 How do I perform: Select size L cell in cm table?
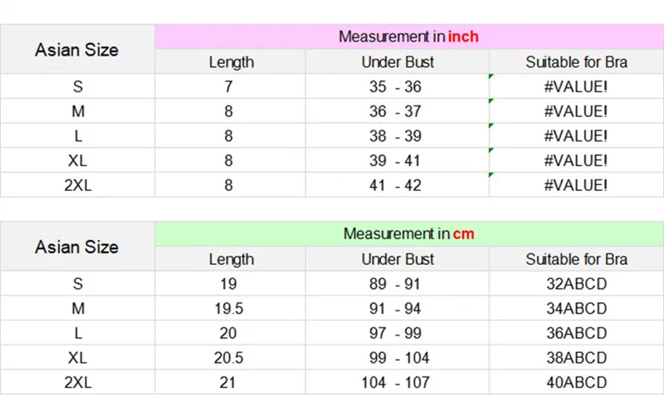point(77,333)
